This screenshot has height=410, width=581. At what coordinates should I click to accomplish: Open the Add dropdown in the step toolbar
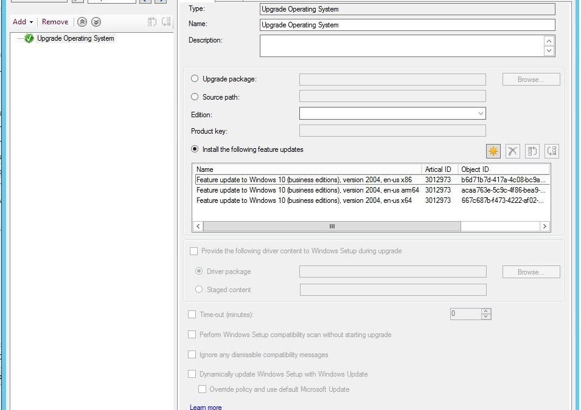[x=23, y=22]
